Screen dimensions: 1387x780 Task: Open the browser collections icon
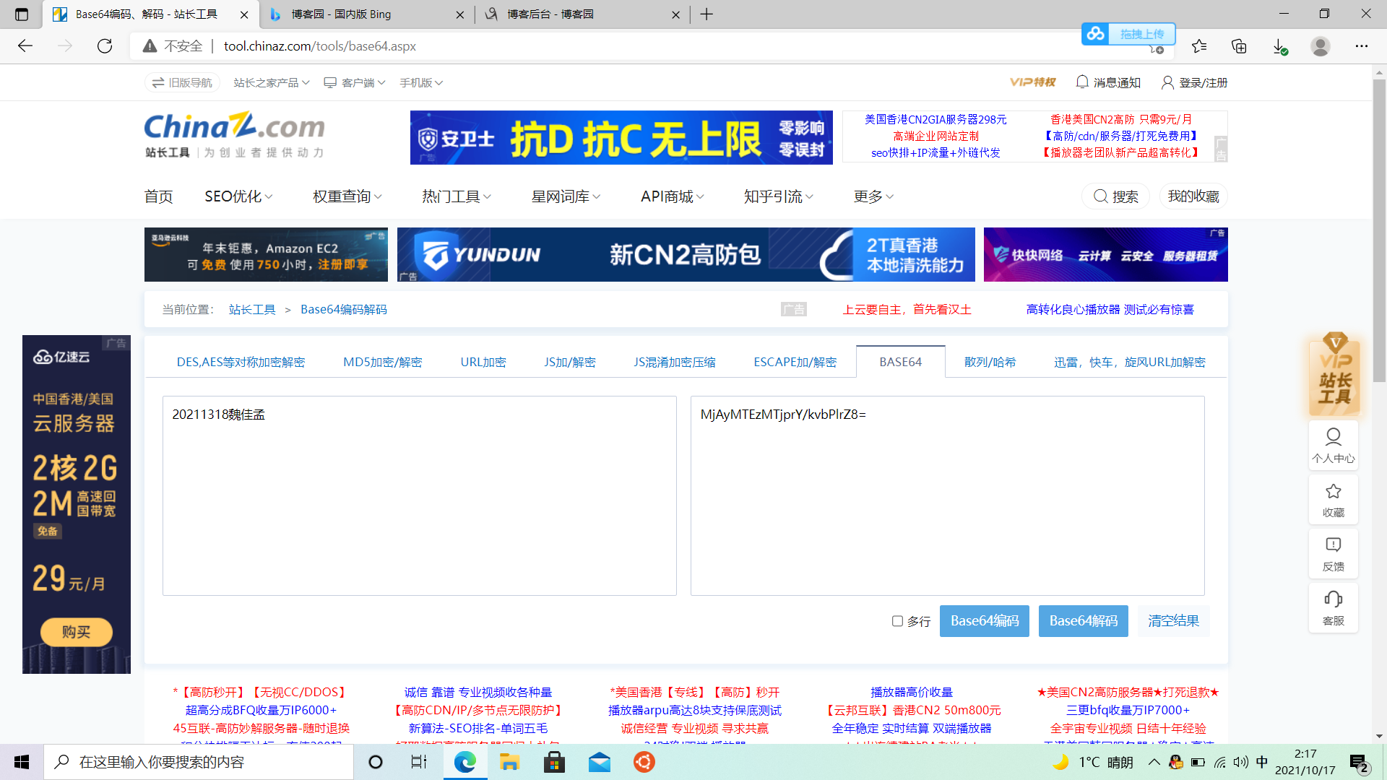pos(1239,46)
